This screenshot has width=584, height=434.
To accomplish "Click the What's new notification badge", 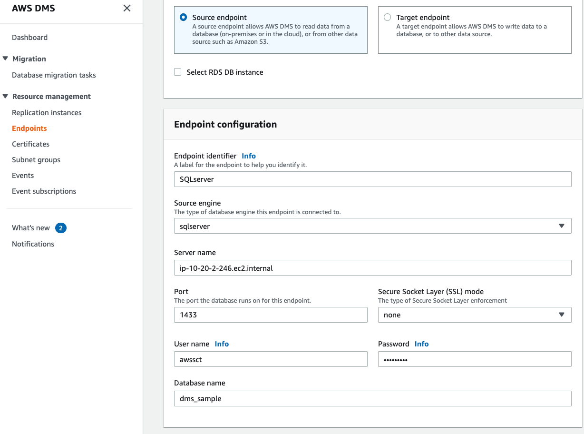I will (60, 228).
